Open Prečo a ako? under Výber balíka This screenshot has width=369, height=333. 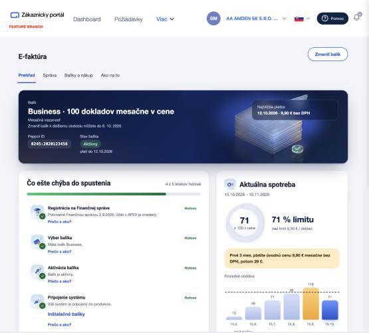tap(59, 251)
